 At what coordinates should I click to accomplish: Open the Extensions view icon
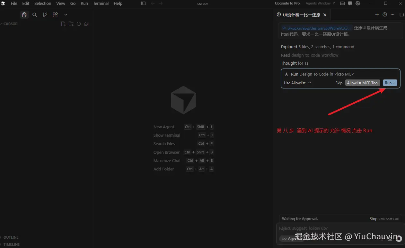tap(55, 15)
